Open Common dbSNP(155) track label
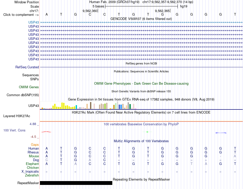Image resolution: width=243 pixels, height=189 pixels. pyautogui.click(x=23, y=95)
